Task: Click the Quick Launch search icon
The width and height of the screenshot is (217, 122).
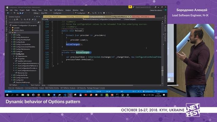Action: pos(155,7)
